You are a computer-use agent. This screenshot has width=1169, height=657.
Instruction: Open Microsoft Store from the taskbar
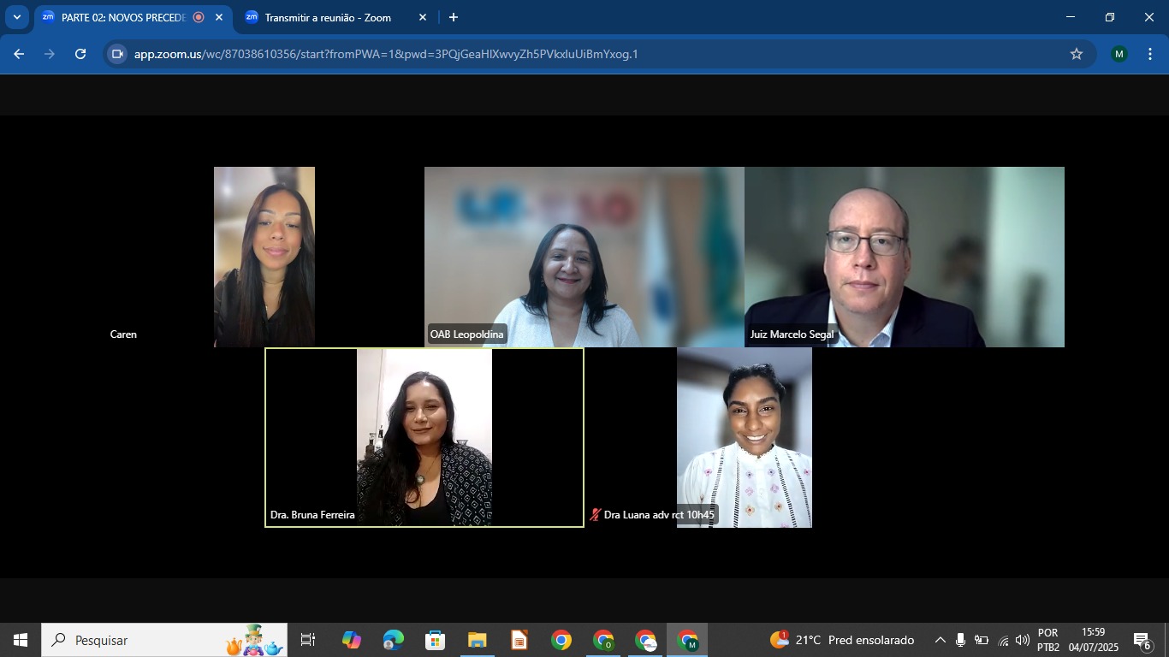[435, 640]
